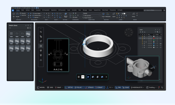This screenshot has height=105, width=175.
Task: Open the Mesh ribbon tab
Action: point(33,10)
